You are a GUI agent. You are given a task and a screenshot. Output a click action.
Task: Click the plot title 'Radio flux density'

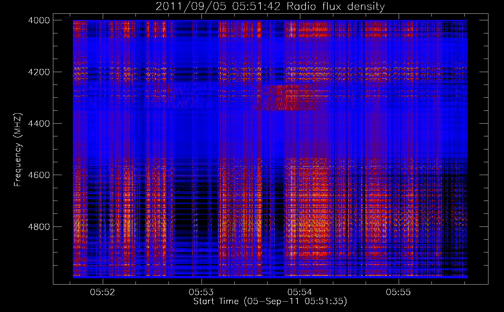(x=335, y=7)
